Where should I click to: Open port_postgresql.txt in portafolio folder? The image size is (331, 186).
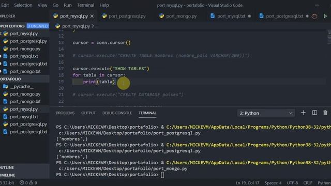tap(25, 132)
